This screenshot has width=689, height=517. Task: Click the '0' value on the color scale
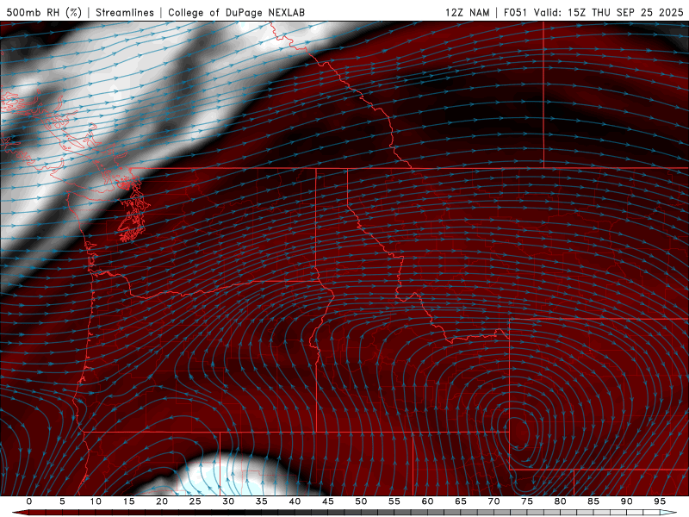[x=29, y=501]
